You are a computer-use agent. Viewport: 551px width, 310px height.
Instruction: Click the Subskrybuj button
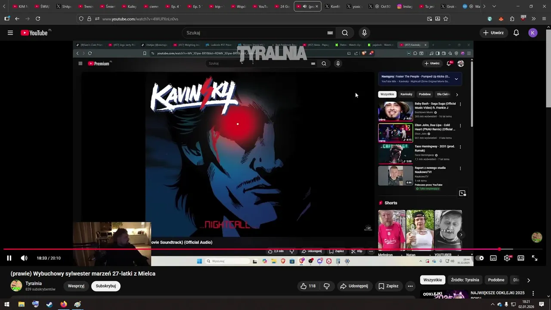(x=106, y=286)
